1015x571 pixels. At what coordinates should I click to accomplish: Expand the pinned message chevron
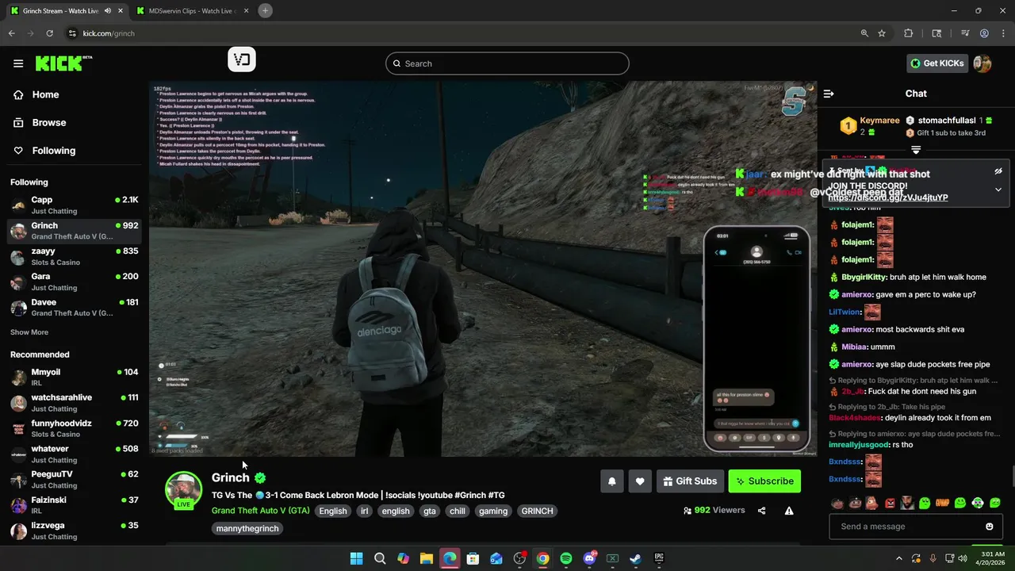click(998, 190)
